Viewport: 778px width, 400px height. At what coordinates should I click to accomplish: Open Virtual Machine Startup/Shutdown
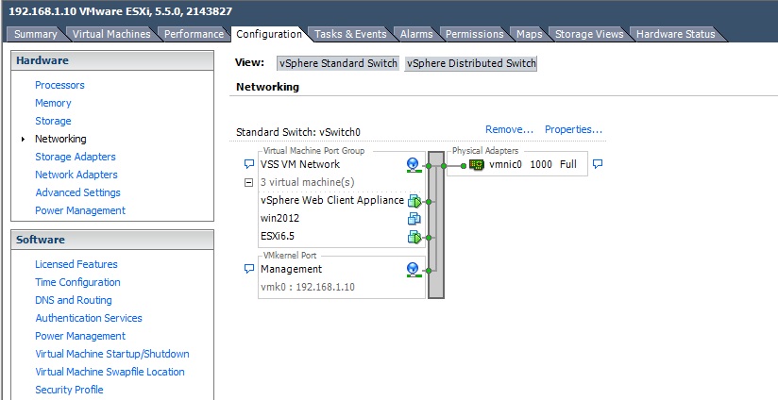point(111,354)
